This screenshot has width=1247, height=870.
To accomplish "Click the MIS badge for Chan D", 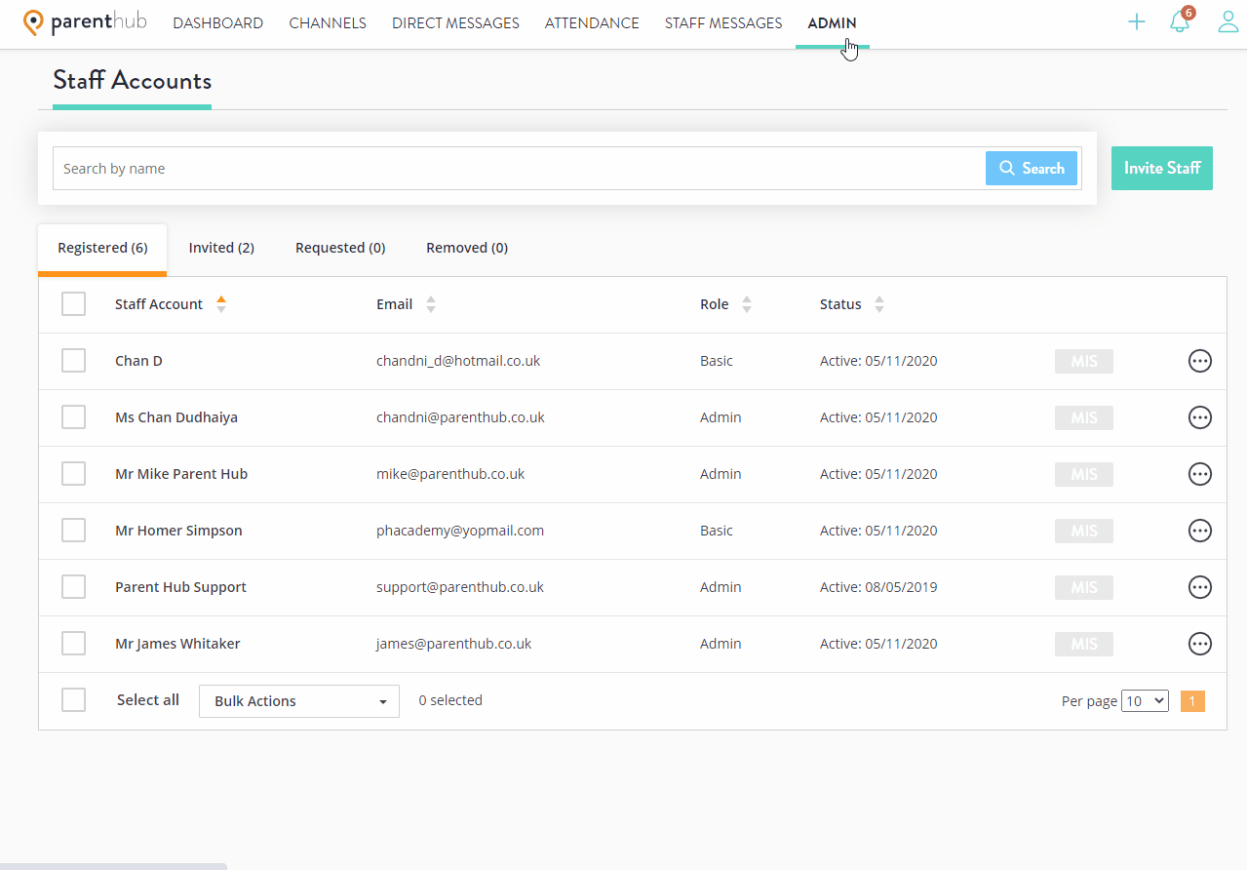I will 1084,361.
